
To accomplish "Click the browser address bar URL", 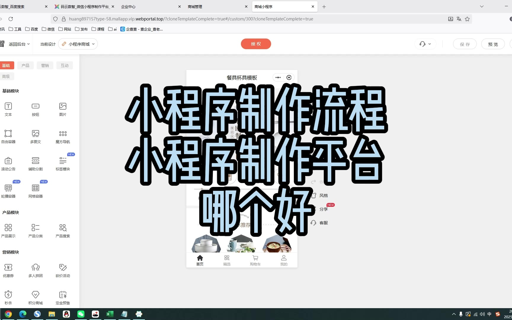I will (191, 19).
